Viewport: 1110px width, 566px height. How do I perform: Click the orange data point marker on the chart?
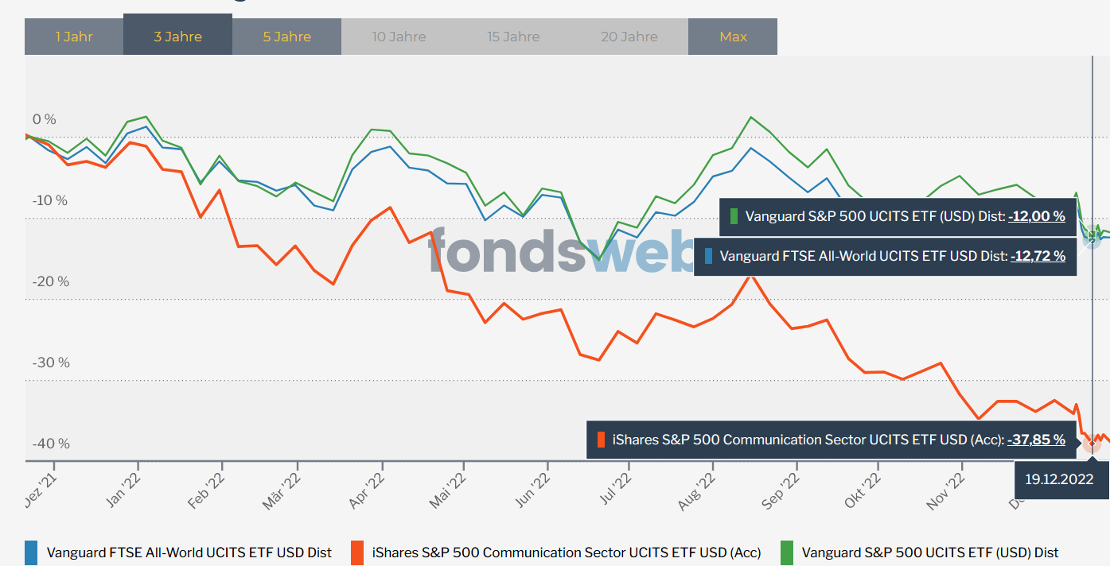(1092, 444)
